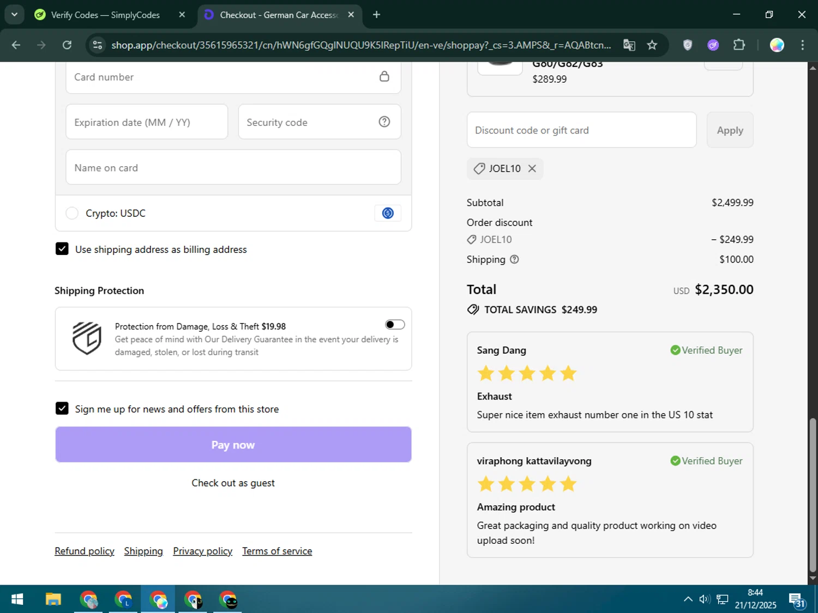Enable the Shipping Protection toggle
818x613 pixels.
pos(395,325)
